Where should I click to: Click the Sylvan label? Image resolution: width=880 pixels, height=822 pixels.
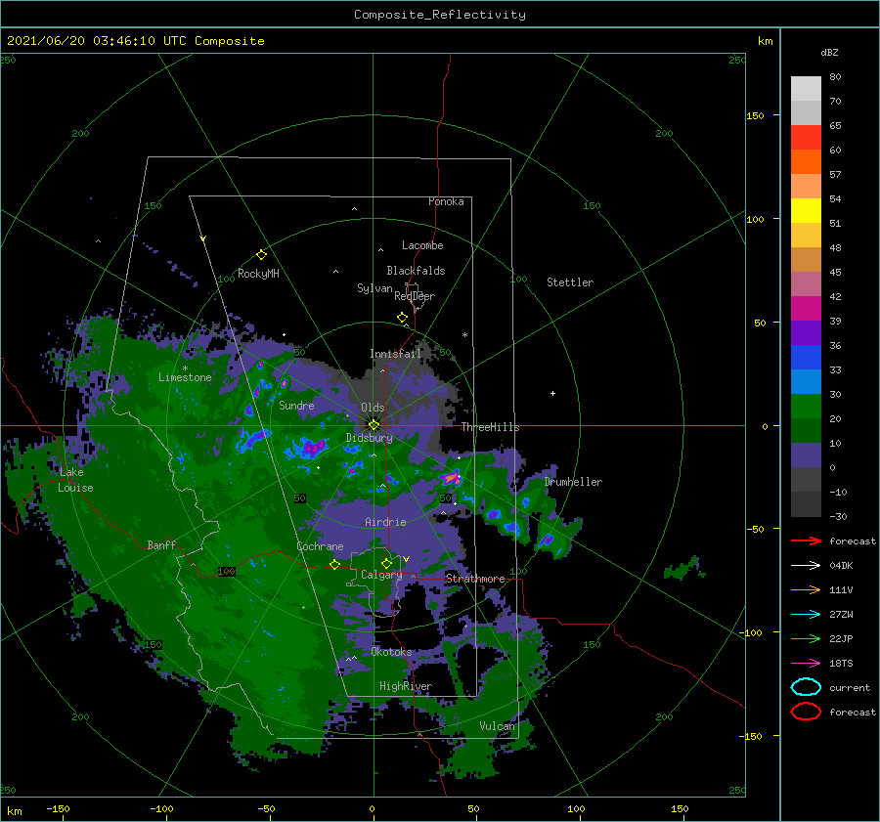(374, 288)
